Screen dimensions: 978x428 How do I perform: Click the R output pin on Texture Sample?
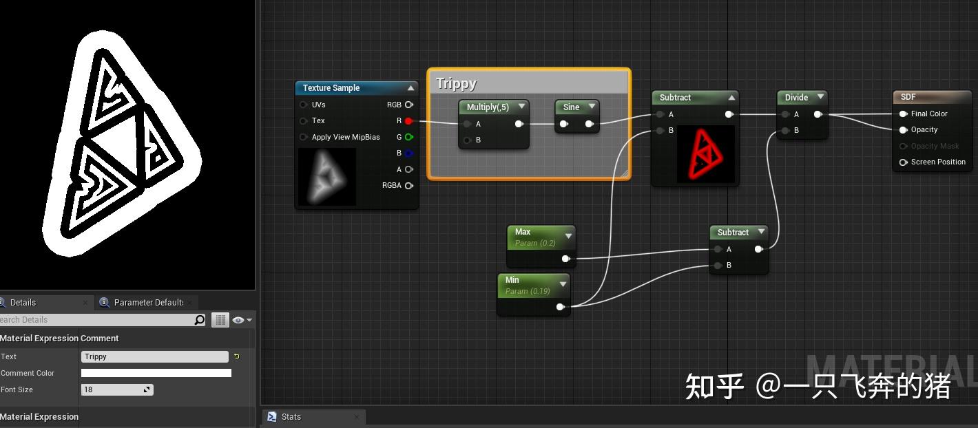click(409, 120)
